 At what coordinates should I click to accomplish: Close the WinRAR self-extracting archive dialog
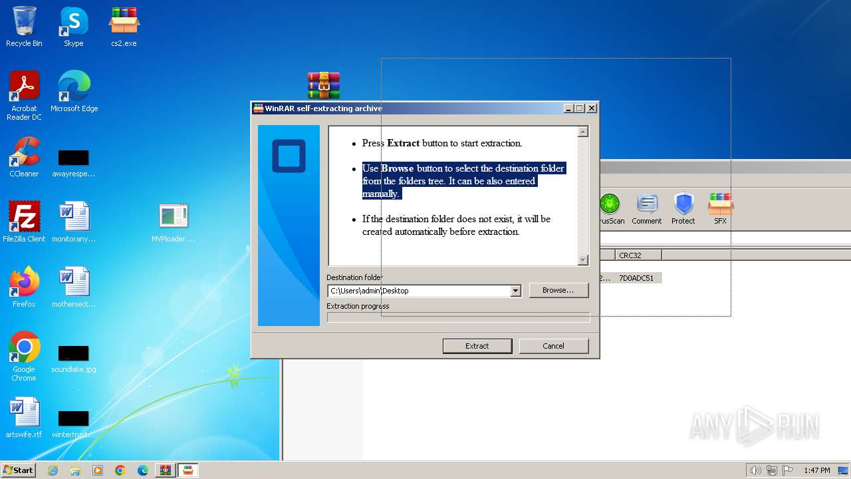[592, 108]
